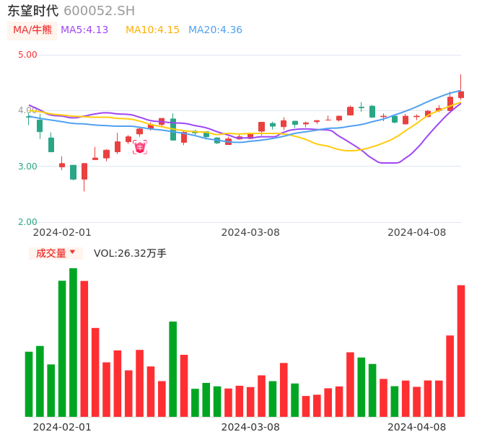Click the VOL:26.32万手 volume label
This screenshot has height=437, width=495.
tap(130, 253)
